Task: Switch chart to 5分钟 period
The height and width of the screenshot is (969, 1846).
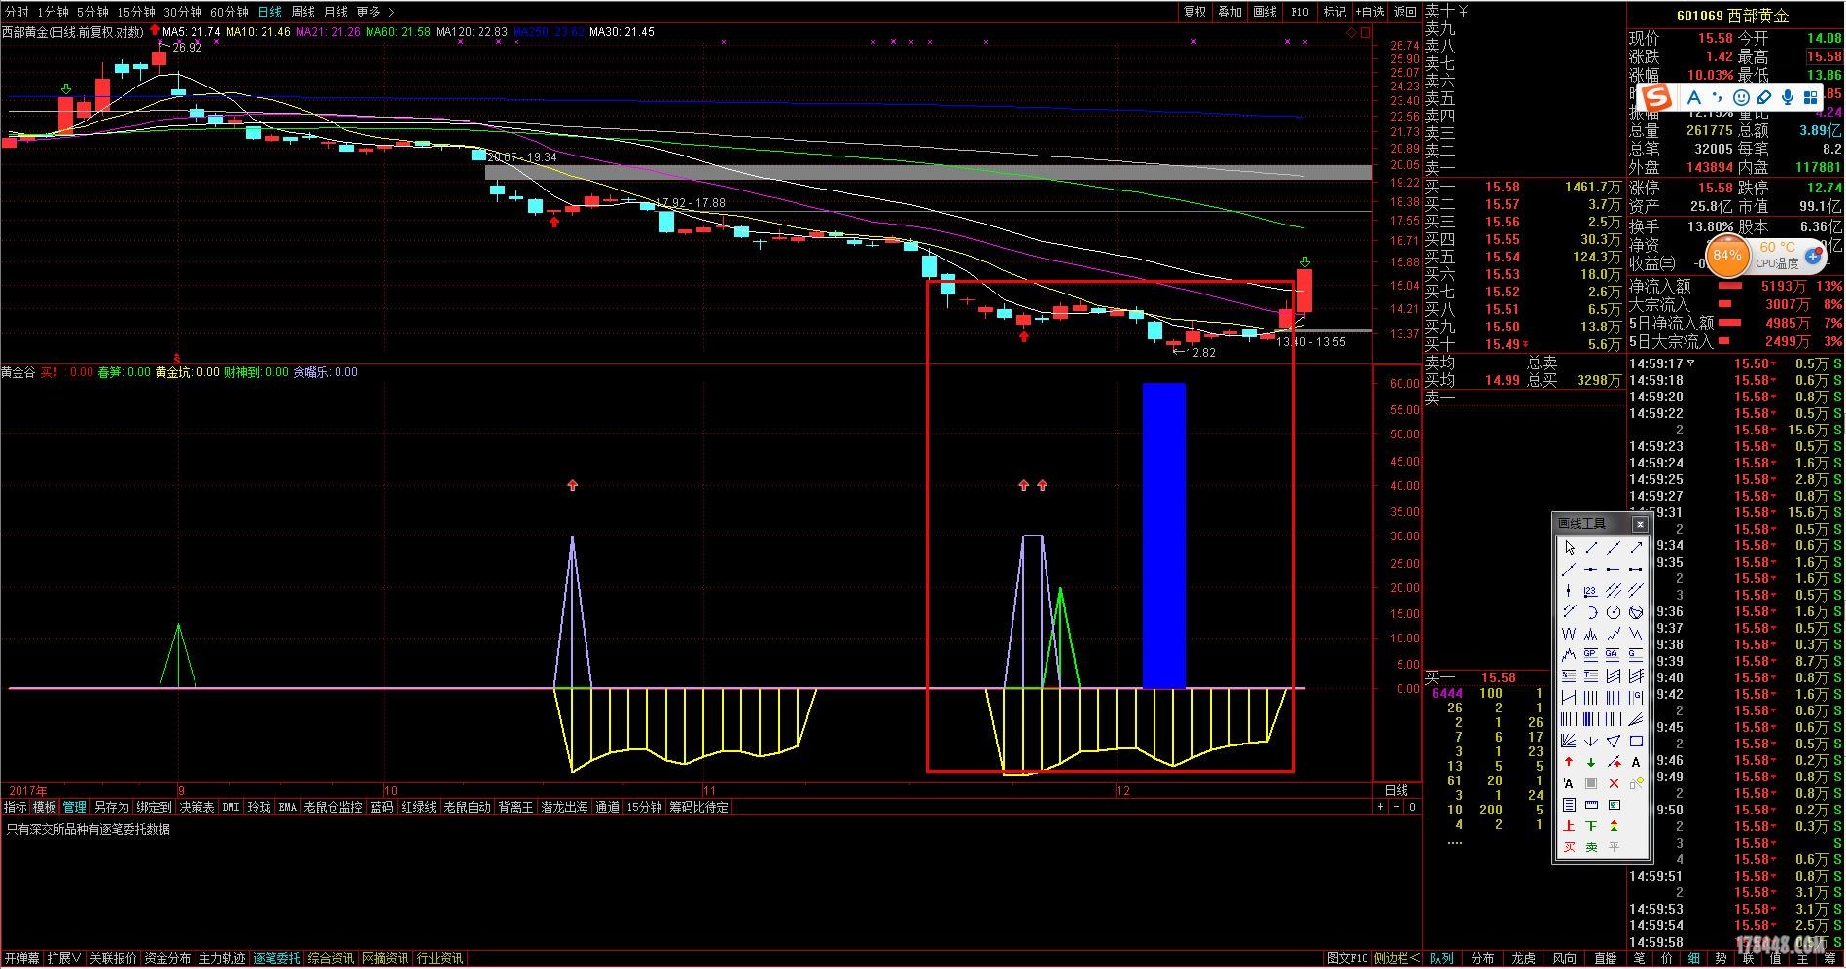Action: (92, 12)
